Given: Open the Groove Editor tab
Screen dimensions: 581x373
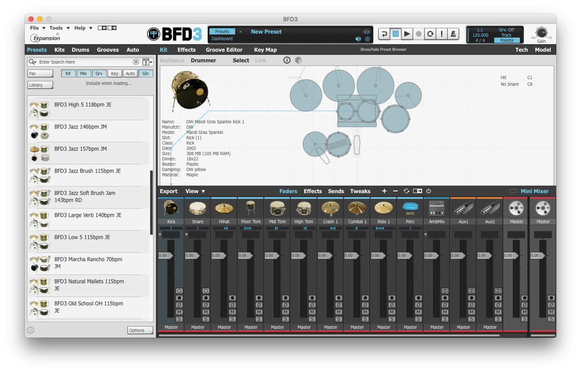Looking at the screenshot, I should click(x=224, y=50).
